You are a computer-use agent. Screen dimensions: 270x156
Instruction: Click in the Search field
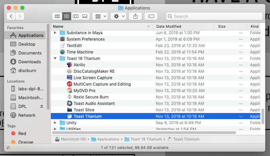pos(214,16)
